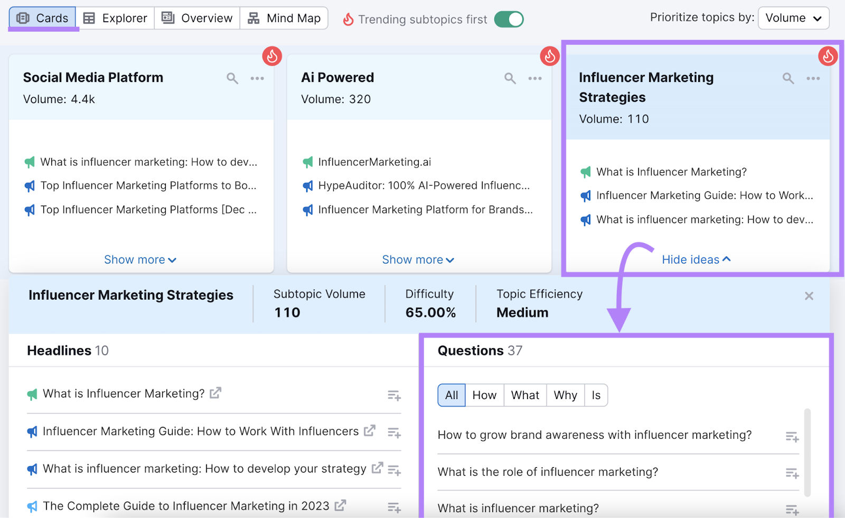Viewport: 845px width, 518px height.
Task: Click trending flame badge on Ai Powered card
Action: click(x=550, y=55)
